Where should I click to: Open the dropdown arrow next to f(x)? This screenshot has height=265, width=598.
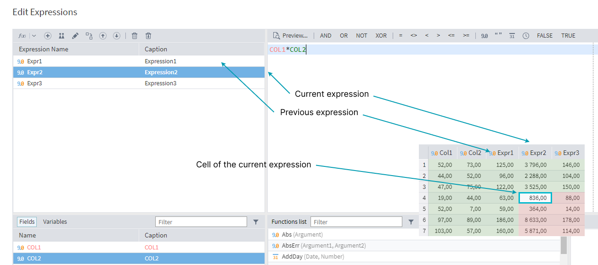34,36
